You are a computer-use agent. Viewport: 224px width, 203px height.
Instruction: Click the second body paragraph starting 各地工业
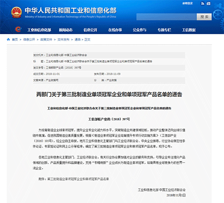[109, 163]
